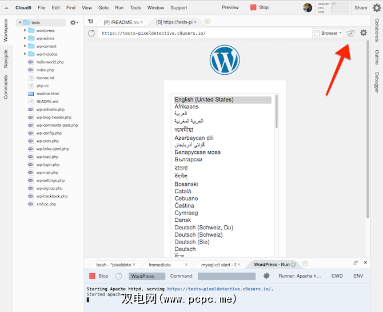The width and height of the screenshot is (383, 312).
Task: Click the CWD button in run panel
Action: pos(337,276)
